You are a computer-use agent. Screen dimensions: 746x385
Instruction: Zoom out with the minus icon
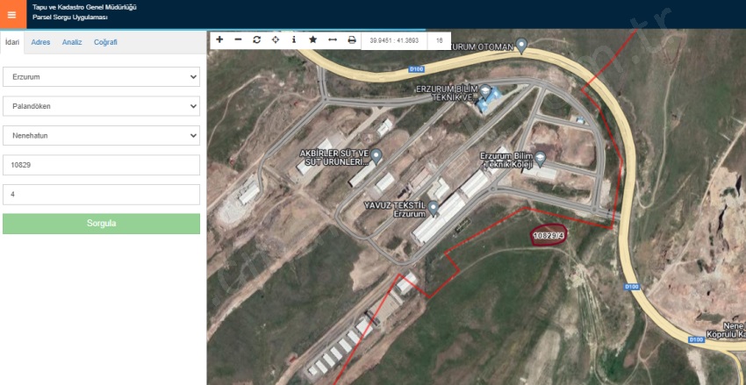click(238, 40)
